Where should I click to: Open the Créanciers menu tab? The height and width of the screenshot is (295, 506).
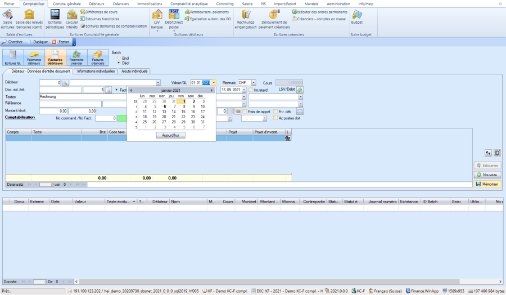coord(120,3)
